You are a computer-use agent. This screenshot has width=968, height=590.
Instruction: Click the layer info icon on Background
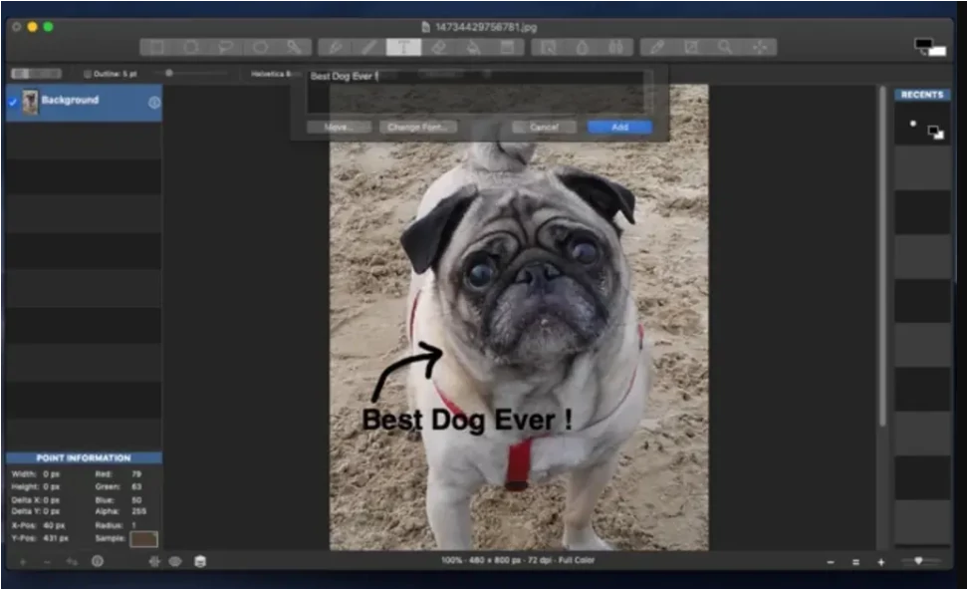(x=154, y=102)
